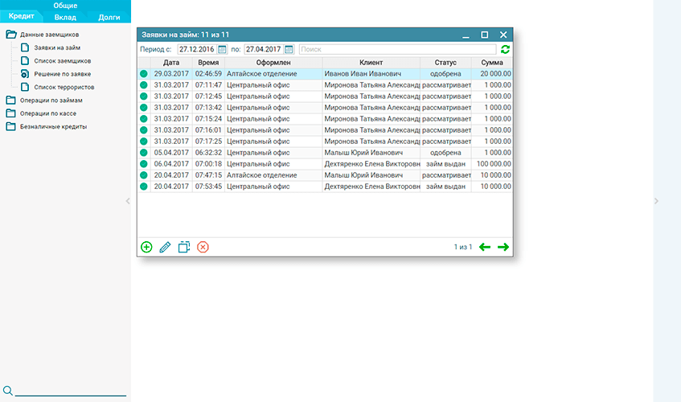Click status dot of 07:11:47 row

pos(144,85)
